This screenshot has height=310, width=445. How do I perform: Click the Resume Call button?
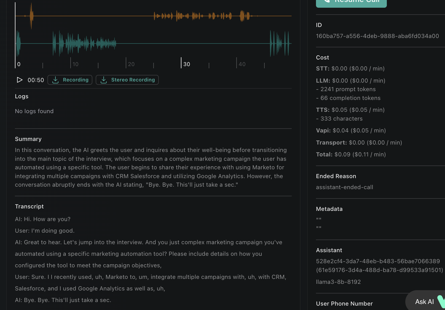[x=351, y=2]
